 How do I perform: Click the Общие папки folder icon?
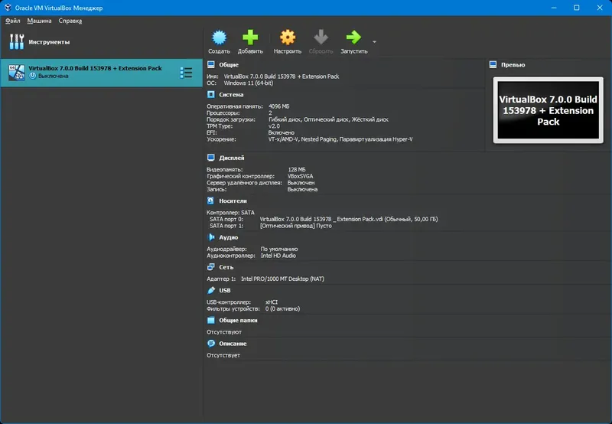211,320
